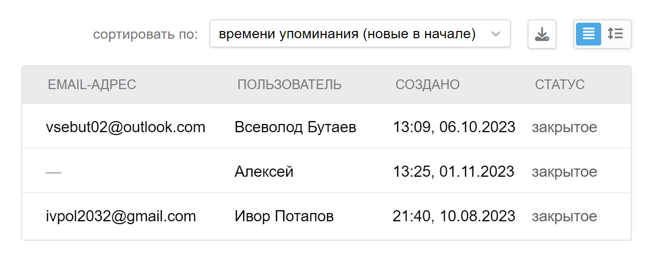The width and height of the screenshot is (653, 261).
Task: Click закрытое status of Ивор Потапов
Action: pos(564,216)
